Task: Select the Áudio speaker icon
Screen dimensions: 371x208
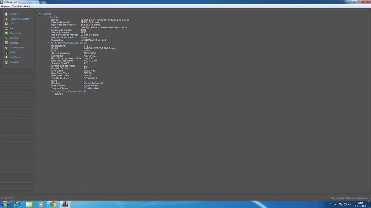Action: coord(6,52)
